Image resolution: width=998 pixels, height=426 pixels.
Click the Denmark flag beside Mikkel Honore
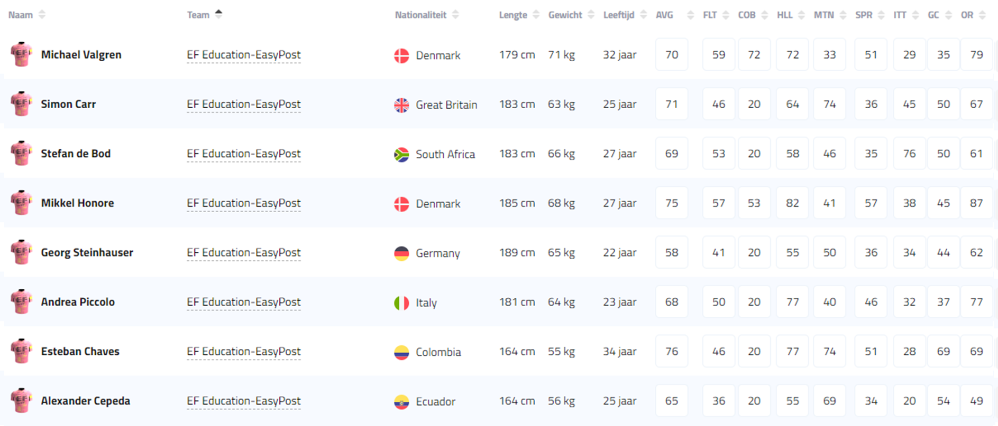[401, 204]
